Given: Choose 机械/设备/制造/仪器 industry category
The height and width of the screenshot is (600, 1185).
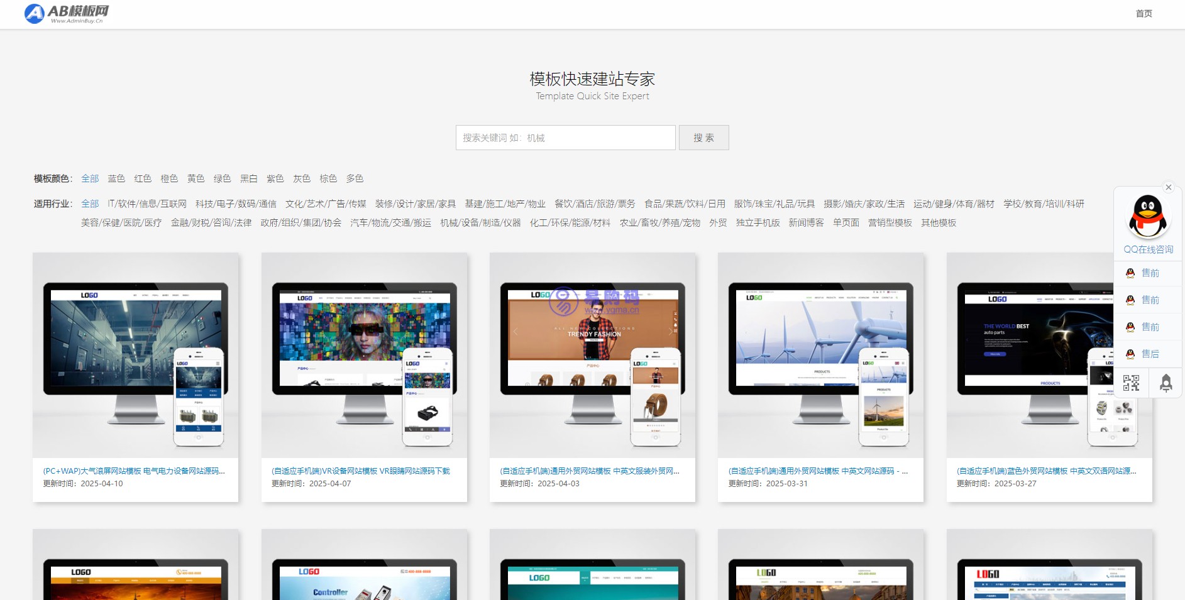Looking at the screenshot, I should (480, 223).
